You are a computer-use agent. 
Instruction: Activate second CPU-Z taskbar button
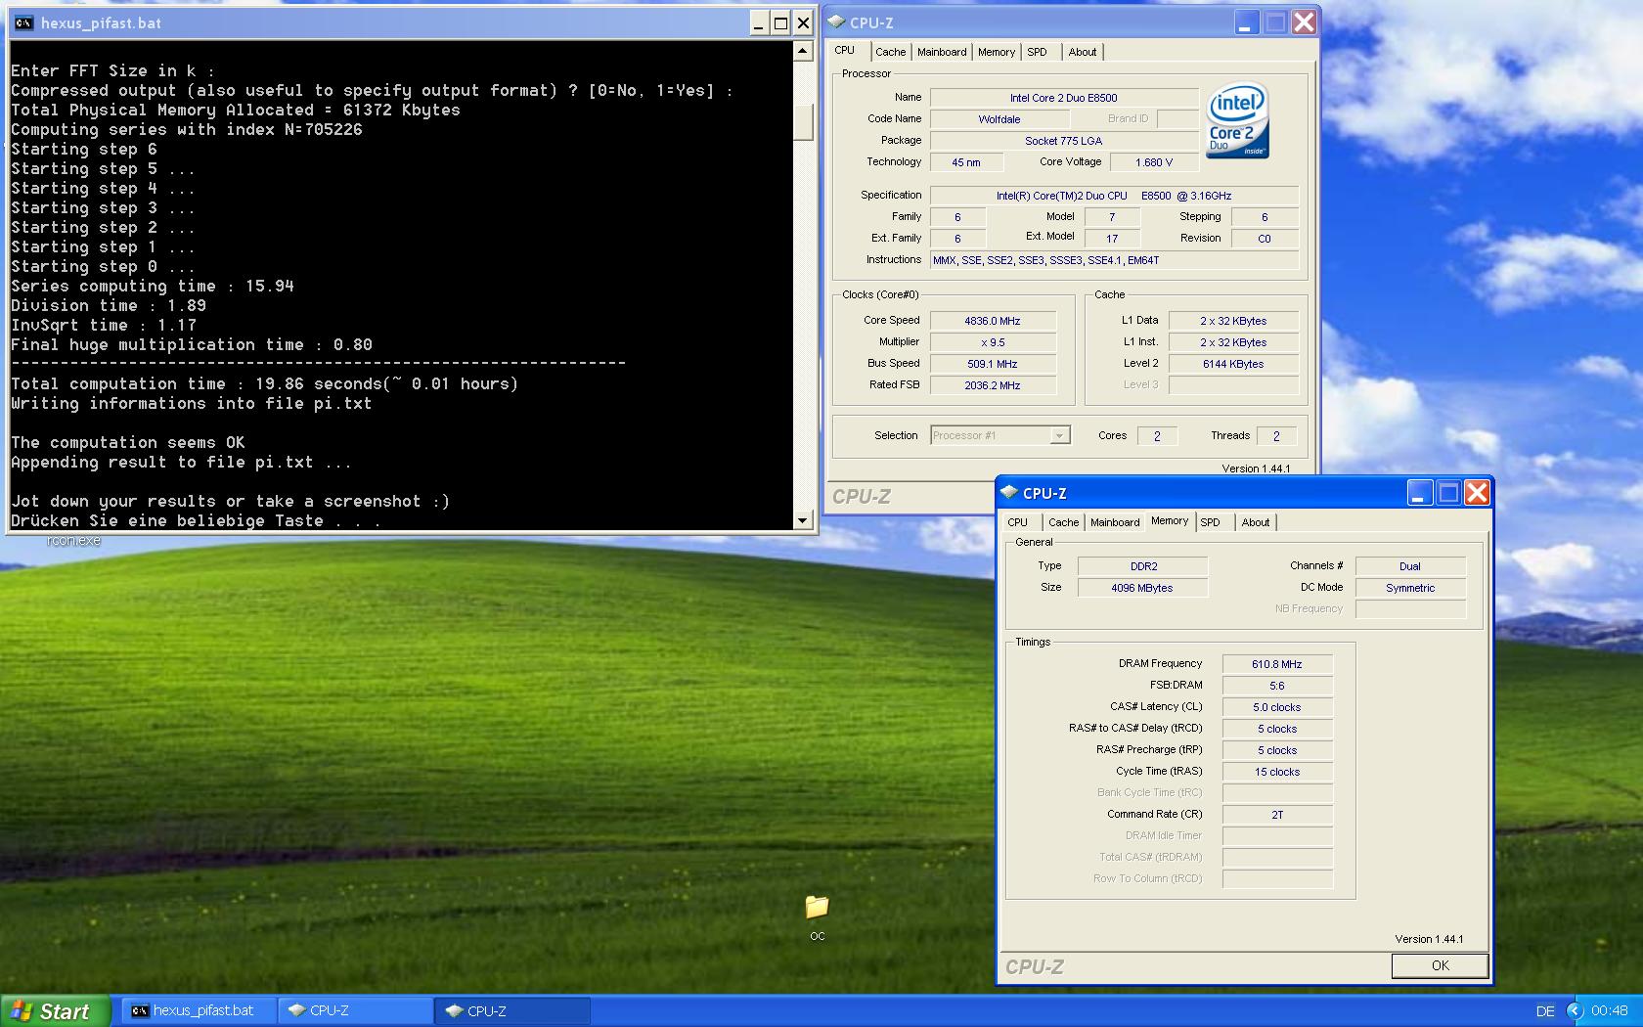point(513,1010)
